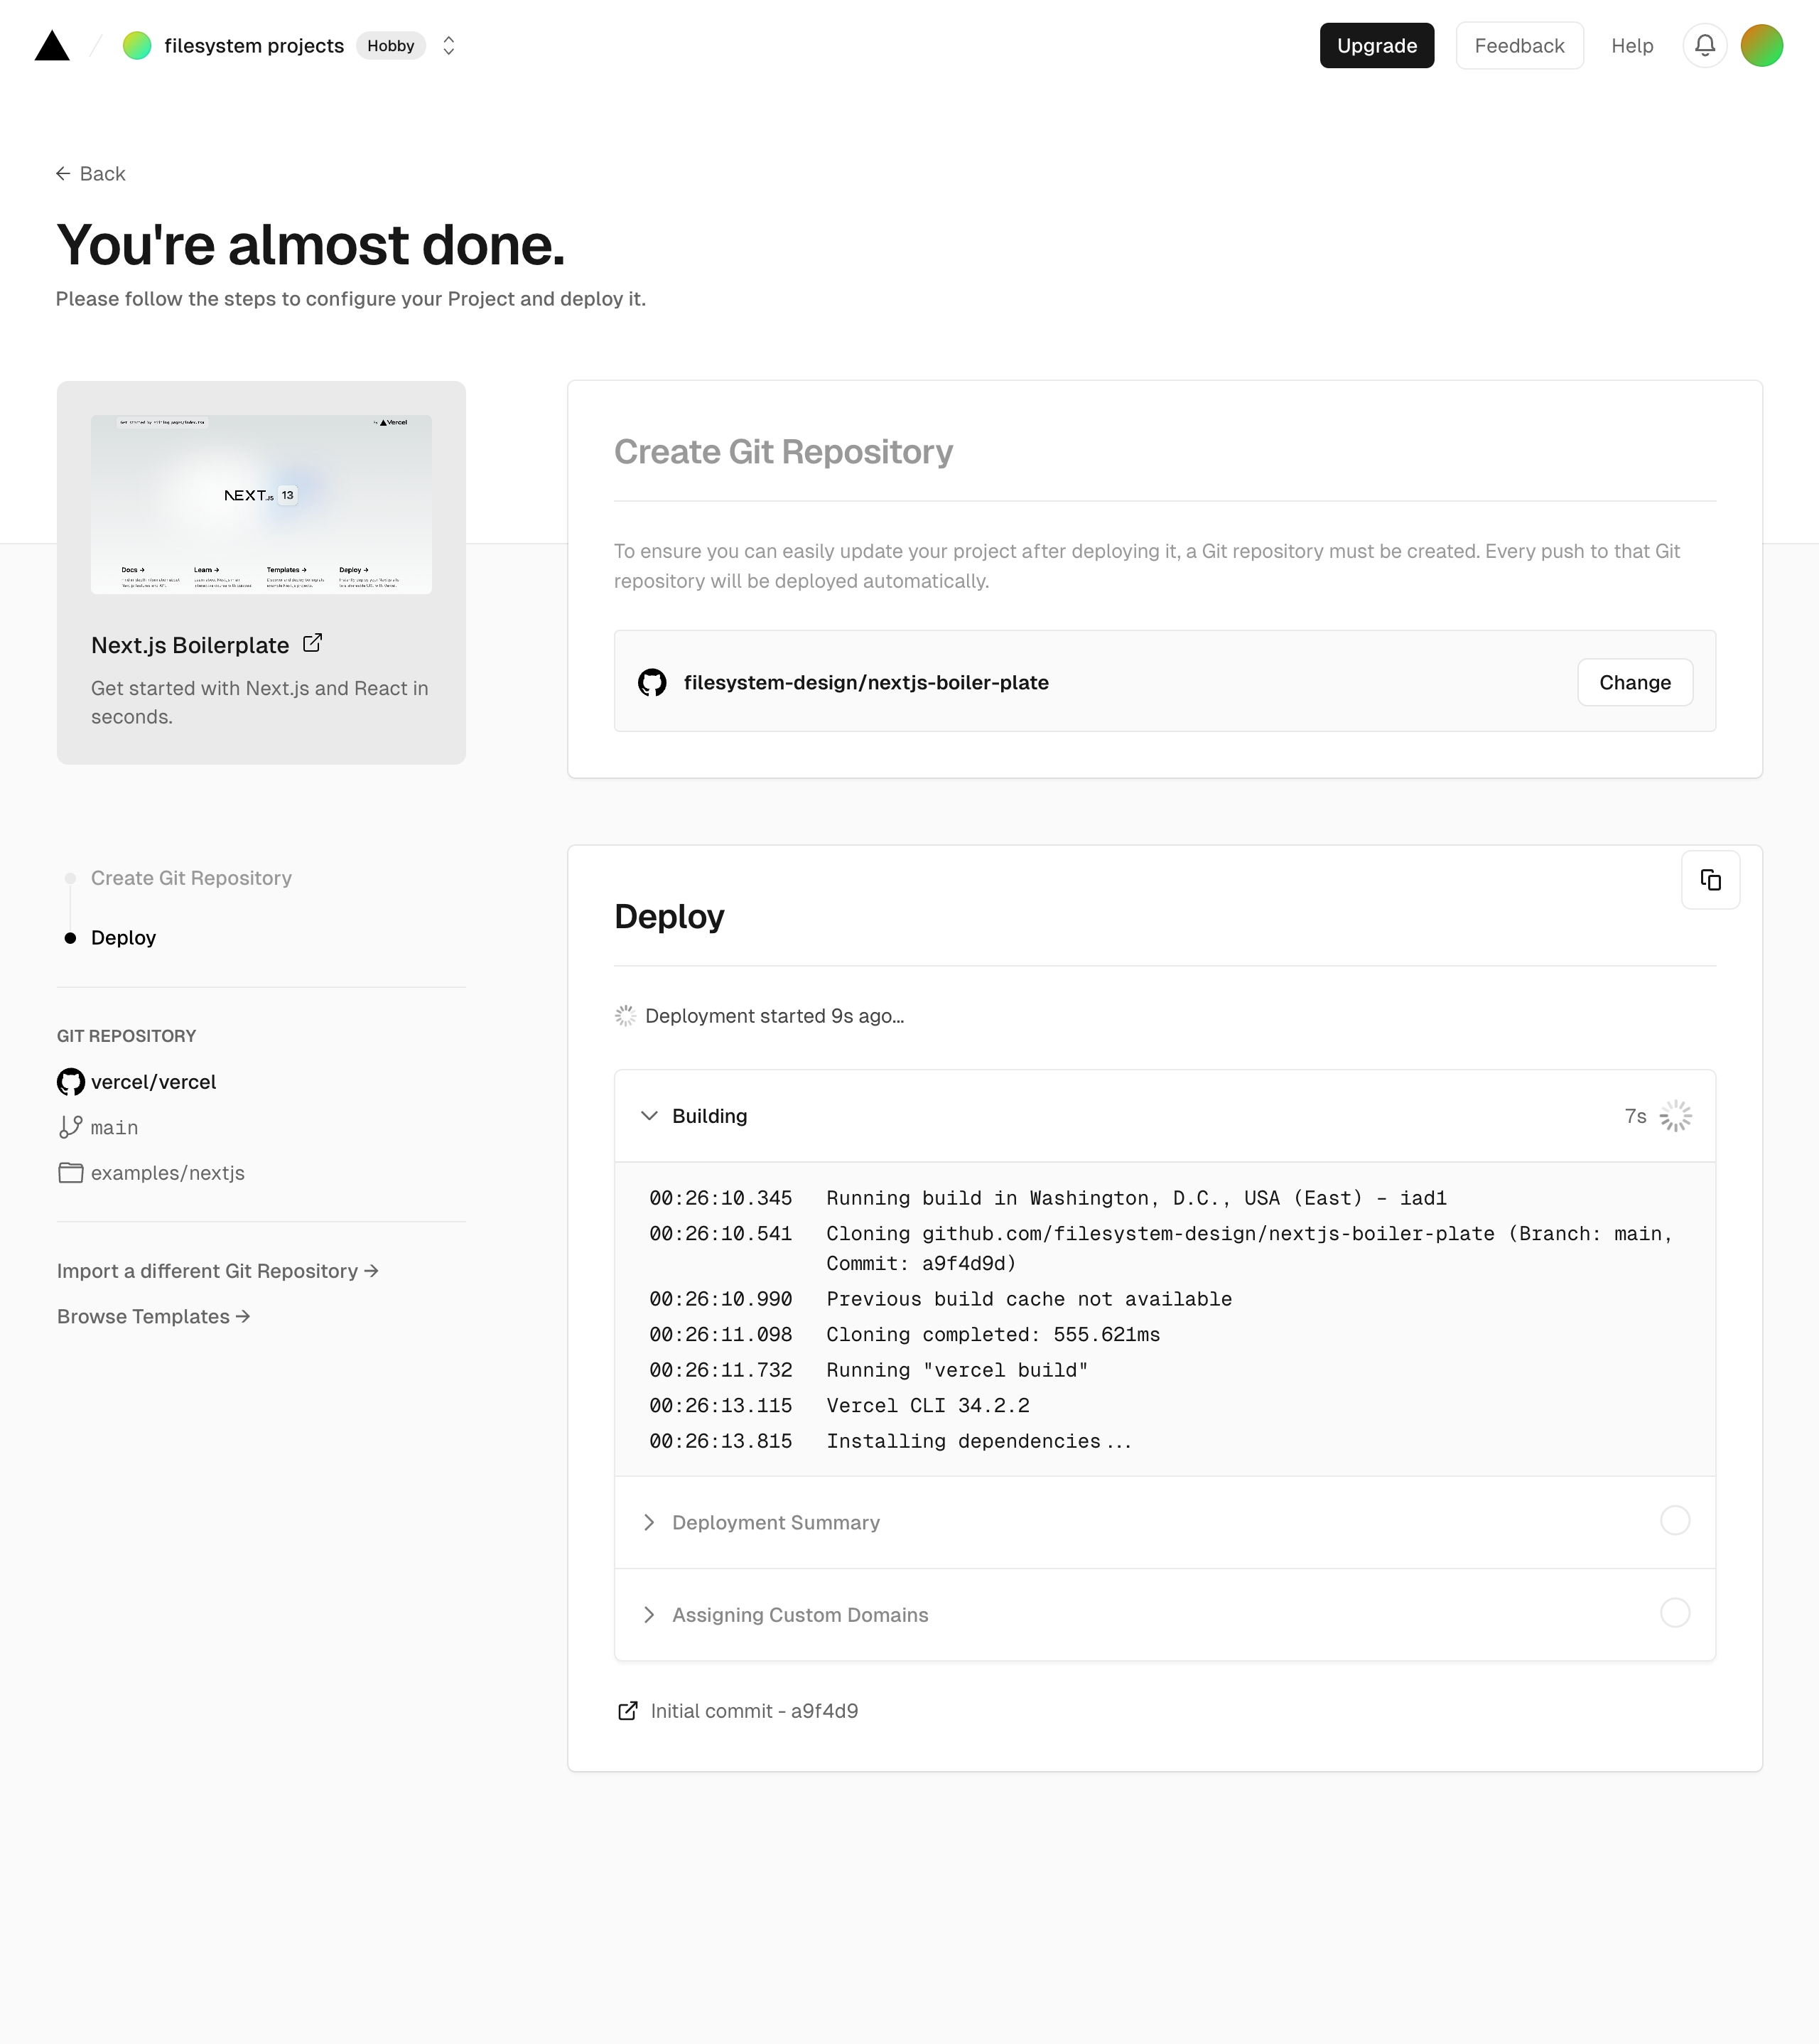Click the Building spinner indicator
Viewport: 1819px width, 2044px height.
click(1676, 1116)
